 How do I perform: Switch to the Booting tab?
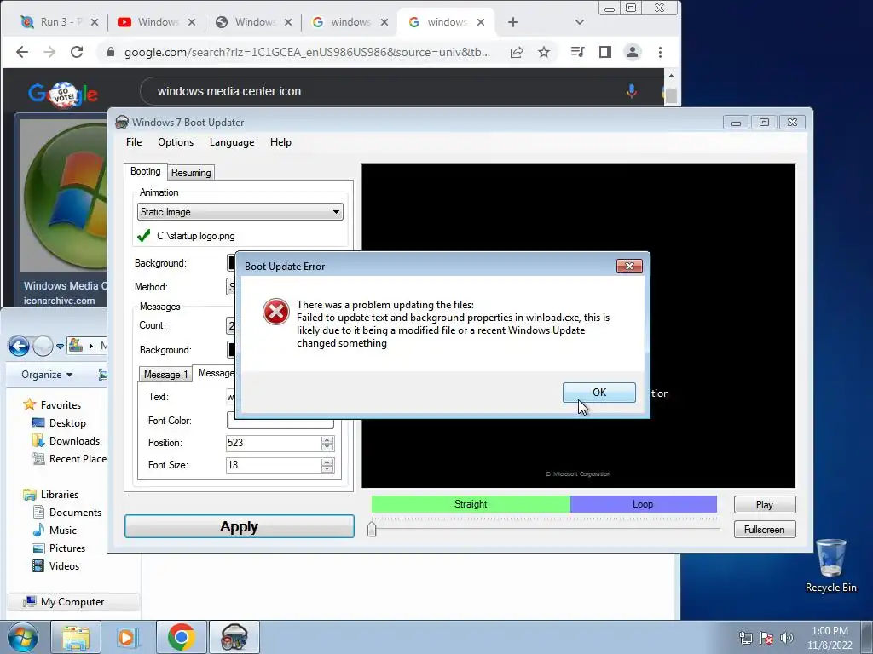[x=145, y=171]
